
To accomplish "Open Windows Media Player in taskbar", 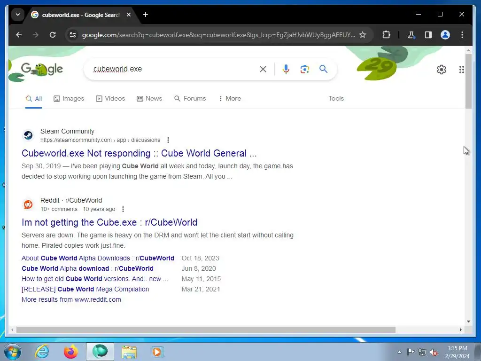I will pos(158,352).
